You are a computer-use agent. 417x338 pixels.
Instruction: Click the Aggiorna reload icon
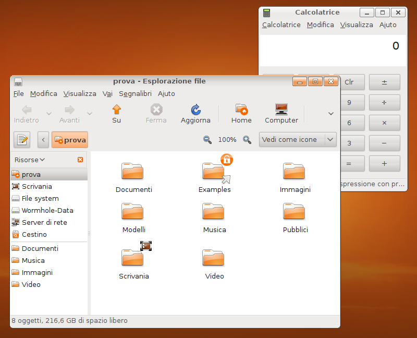[195, 110]
